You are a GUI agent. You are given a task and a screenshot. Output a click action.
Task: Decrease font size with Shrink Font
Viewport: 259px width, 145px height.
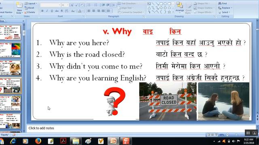76,5
